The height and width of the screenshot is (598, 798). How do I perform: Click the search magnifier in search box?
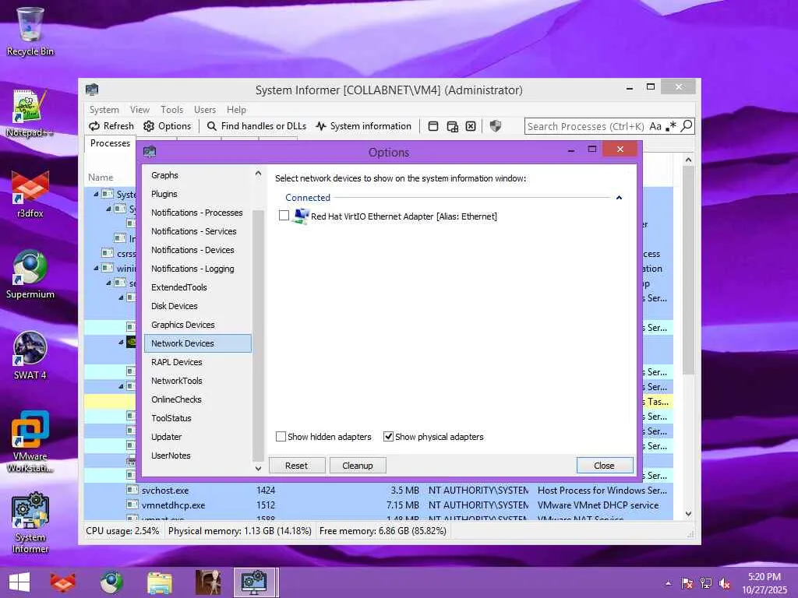(687, 125)
